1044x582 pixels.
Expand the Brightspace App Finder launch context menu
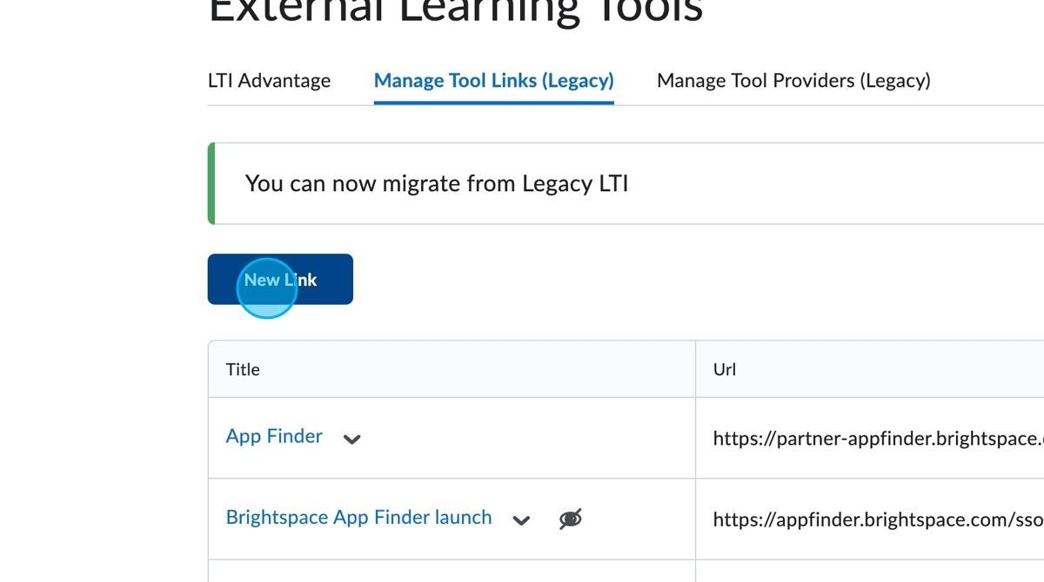pyautogui.click(x=521, y=520)
